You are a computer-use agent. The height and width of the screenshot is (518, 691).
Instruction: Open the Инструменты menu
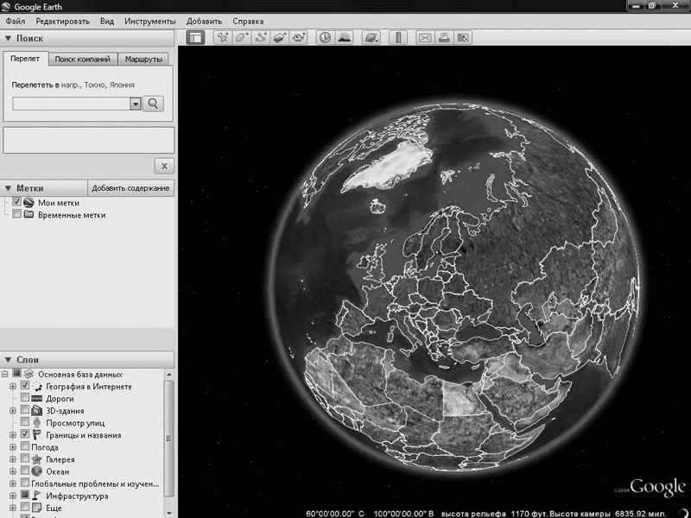[x=149, y=21]
